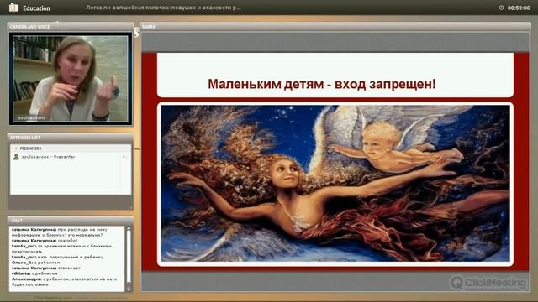Click the slide heading 'Маленьким детям - вход запрещен!'
Viewport: 538px width, 302px height.
coord(322,84)
